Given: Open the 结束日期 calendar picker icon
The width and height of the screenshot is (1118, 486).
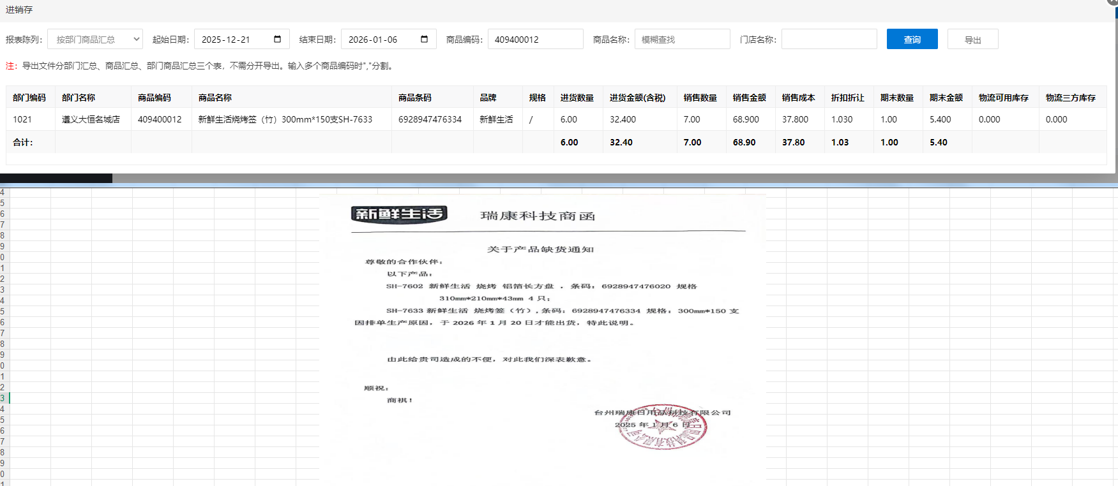Looking at the screenshot, I should pyautogui.click(x=424, y=40).
